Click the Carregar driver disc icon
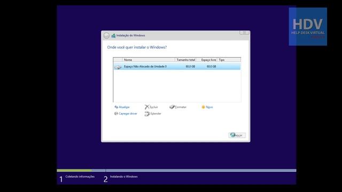This screenshot has height=192, width=342. click(116, 114)
